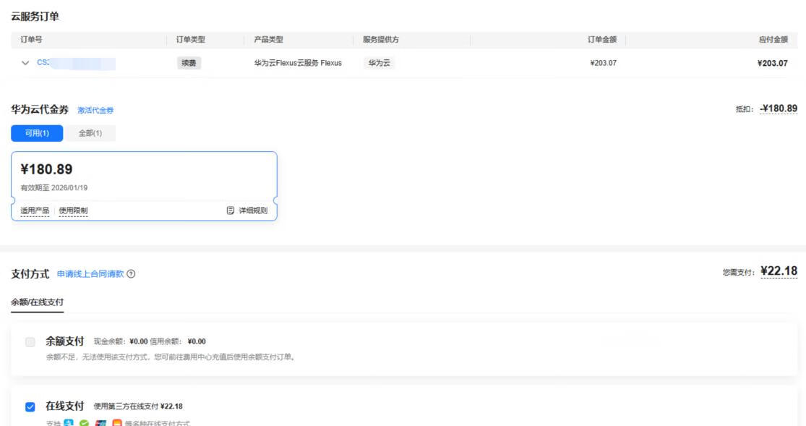Image resolution: width=806 pixels, height=426 pixels.
Task: Click the Alipay payment icon
Action: (69, 422)
